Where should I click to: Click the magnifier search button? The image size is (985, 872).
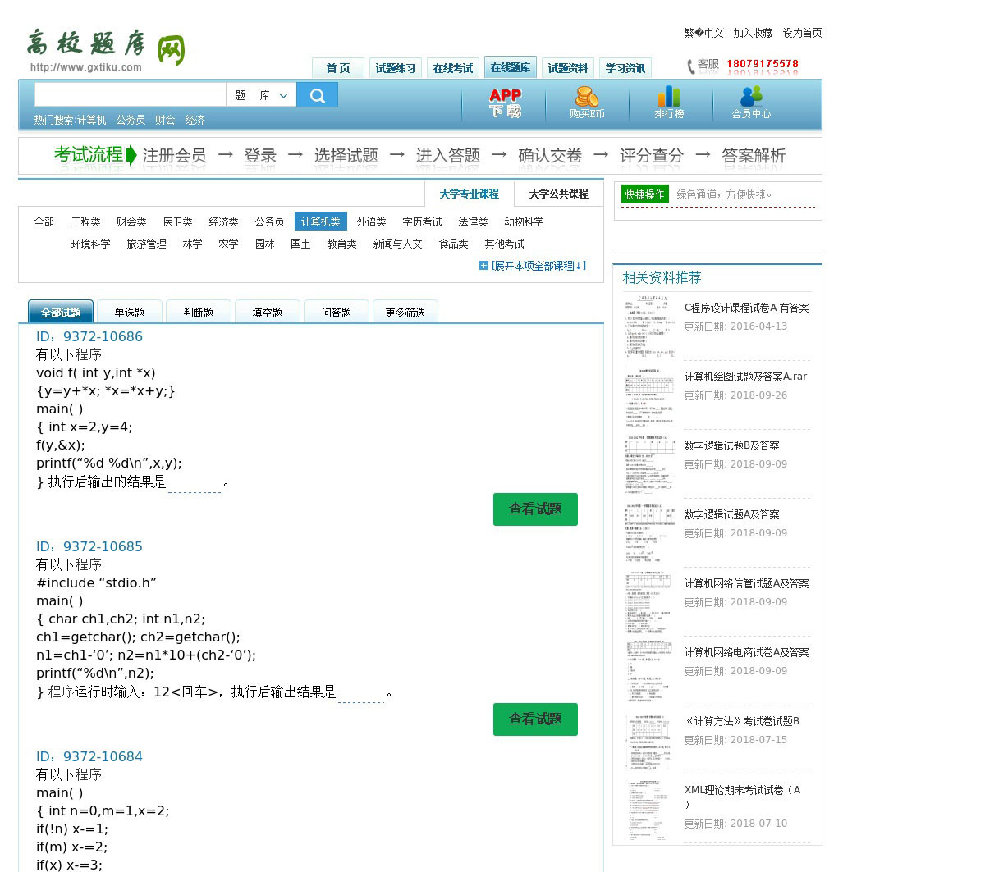coord(317,95)
